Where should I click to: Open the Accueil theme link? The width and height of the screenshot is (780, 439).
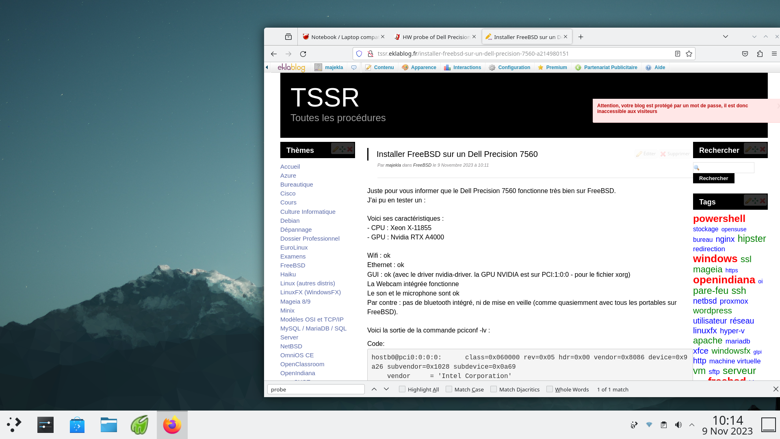(x=290, y=167)
